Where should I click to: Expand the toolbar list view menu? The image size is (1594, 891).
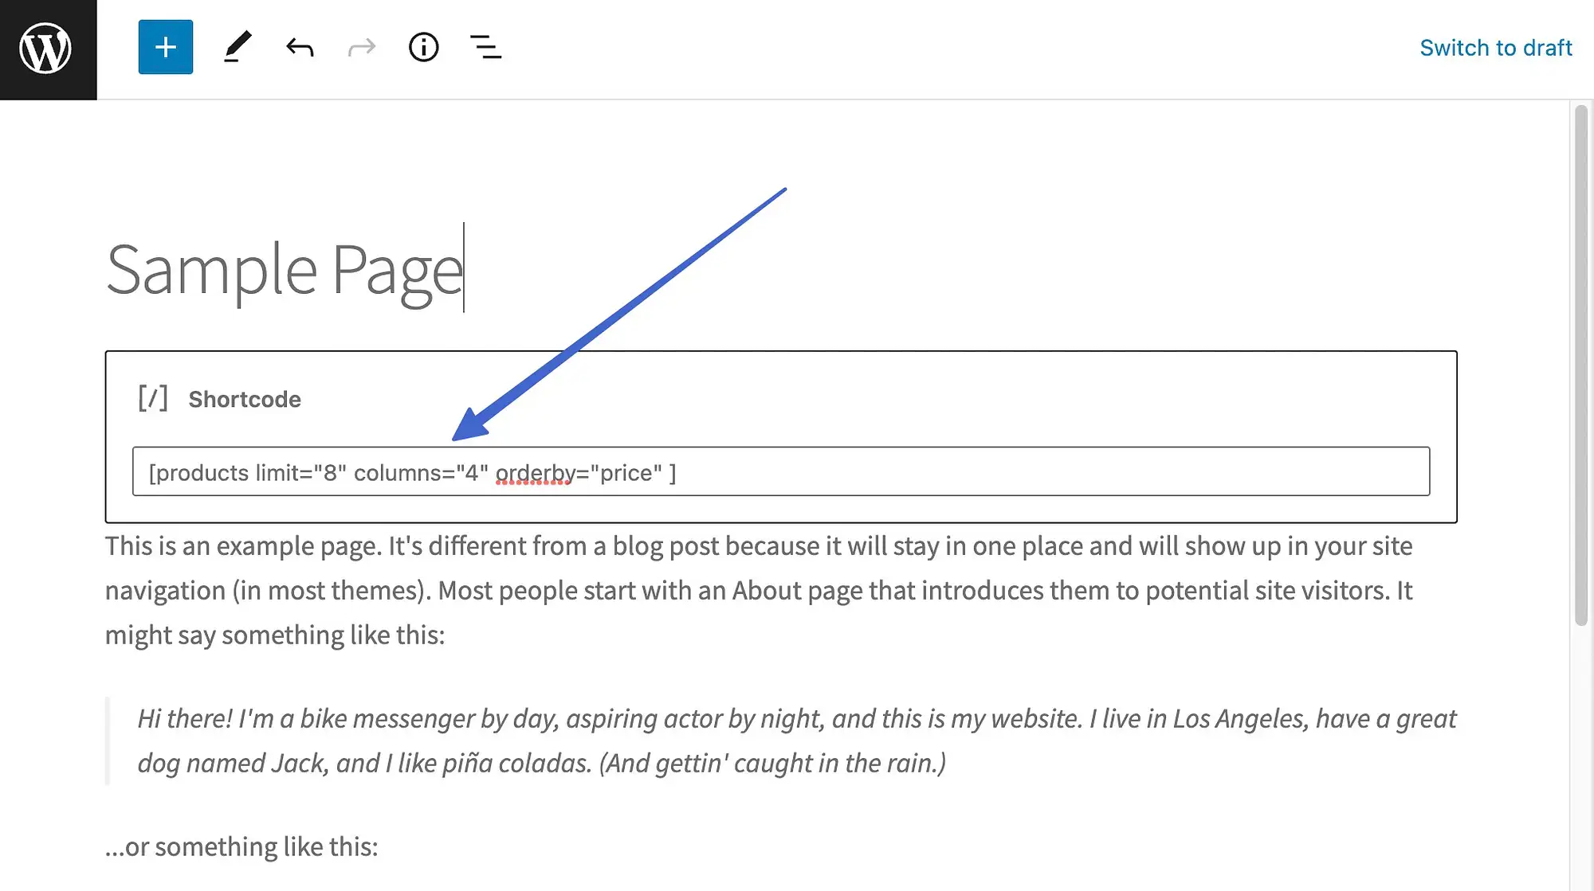(x=486, y=47)
